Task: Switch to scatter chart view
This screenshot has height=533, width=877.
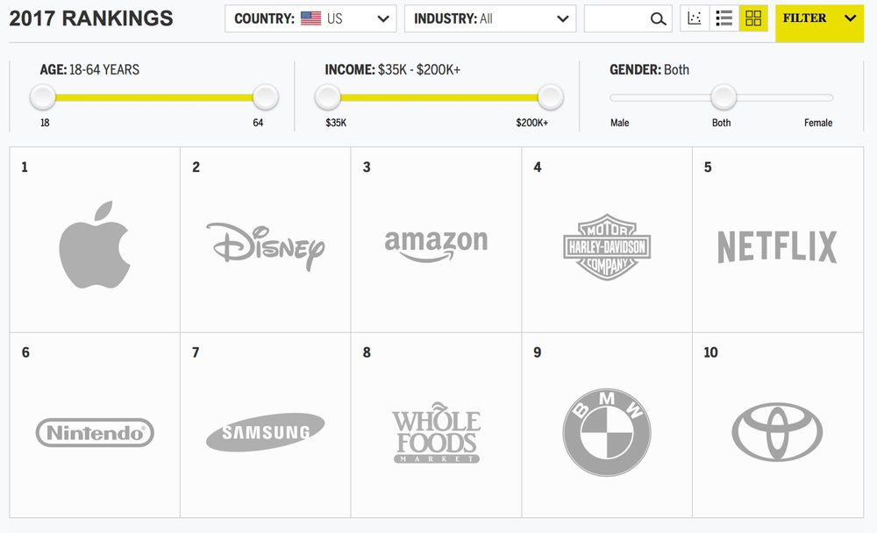Action: 694,18
